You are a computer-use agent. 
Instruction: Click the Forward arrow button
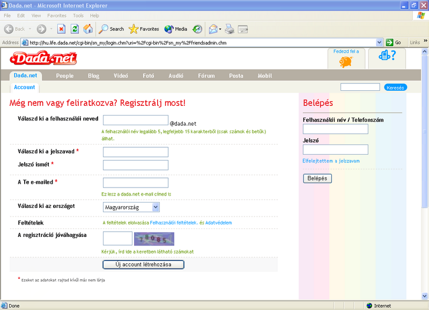[41, 29]
